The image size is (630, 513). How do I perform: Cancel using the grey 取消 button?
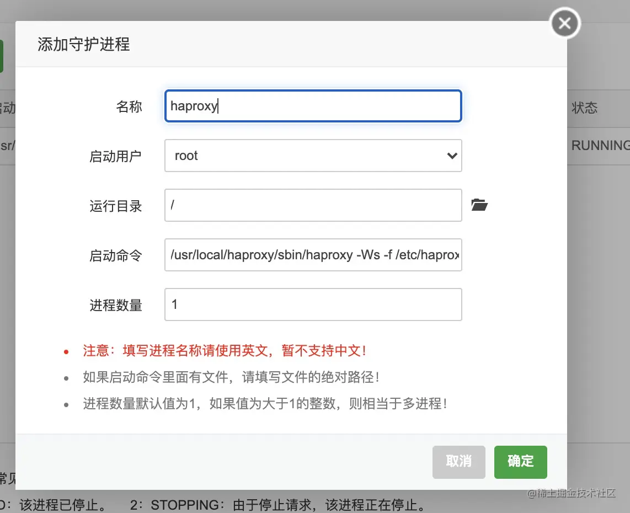click(459, 462)
